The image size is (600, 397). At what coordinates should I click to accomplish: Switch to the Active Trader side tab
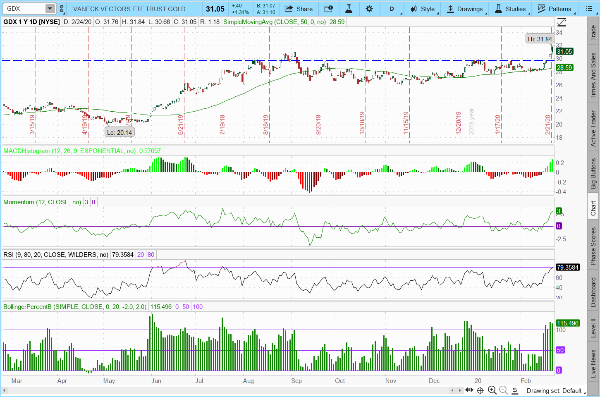pos(593,129)
